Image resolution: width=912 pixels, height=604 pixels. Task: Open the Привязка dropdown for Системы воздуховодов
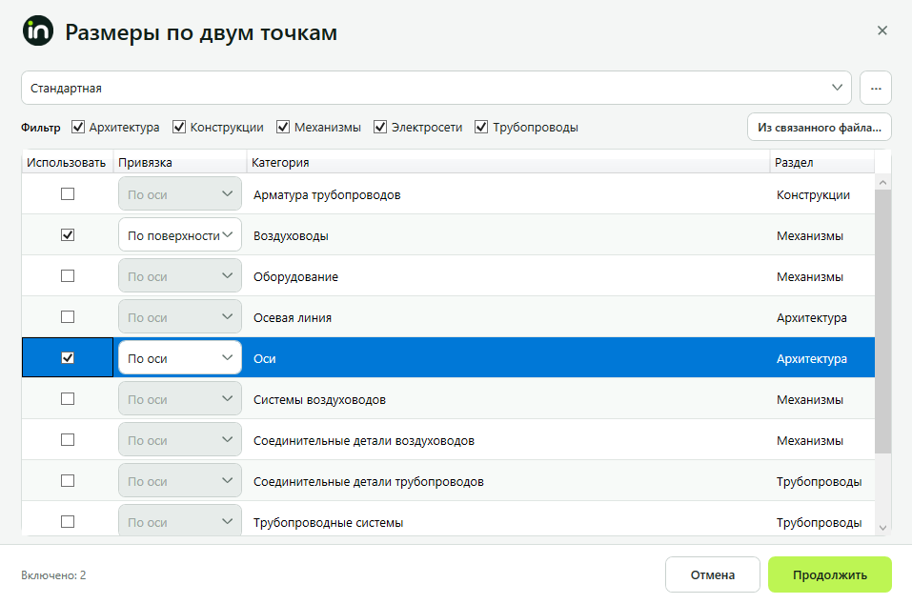180,399
